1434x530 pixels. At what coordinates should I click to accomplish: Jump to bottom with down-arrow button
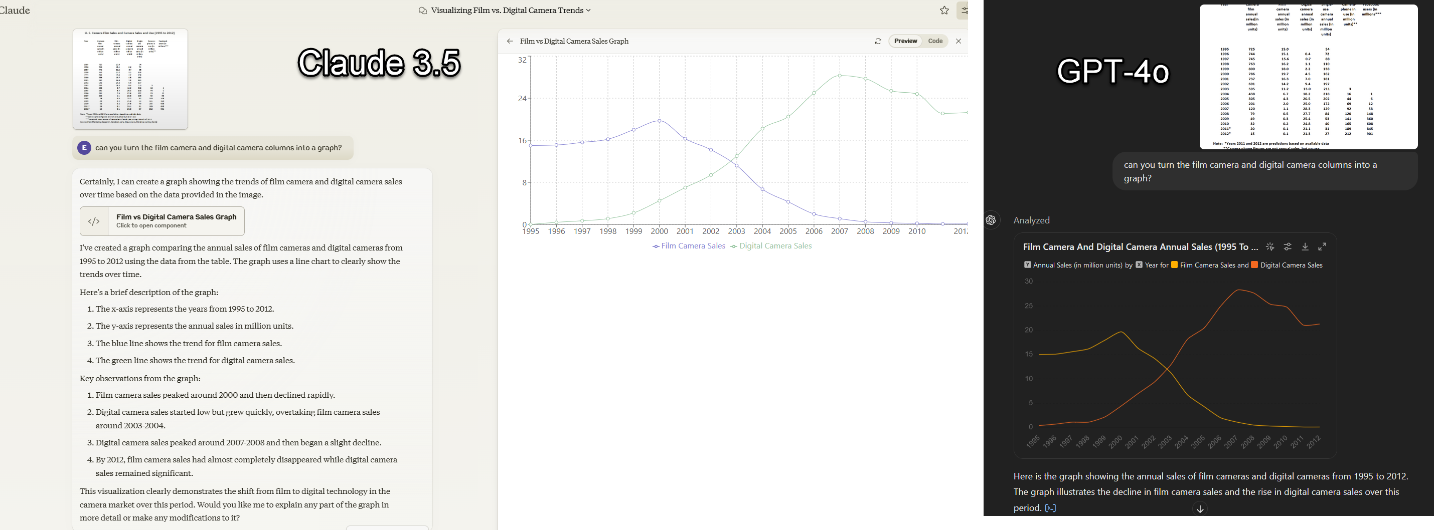click(1200, 509)
